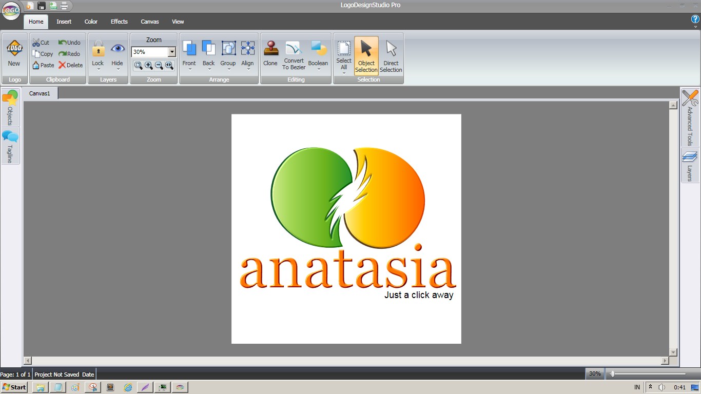701x394 pixels.
Task: Open Internet Explorer from the taskbar
Action: 128,387
